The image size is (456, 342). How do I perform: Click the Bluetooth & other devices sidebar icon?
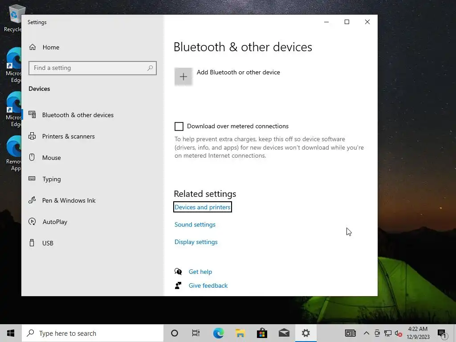pyautogui.click(x=32, y=114)
